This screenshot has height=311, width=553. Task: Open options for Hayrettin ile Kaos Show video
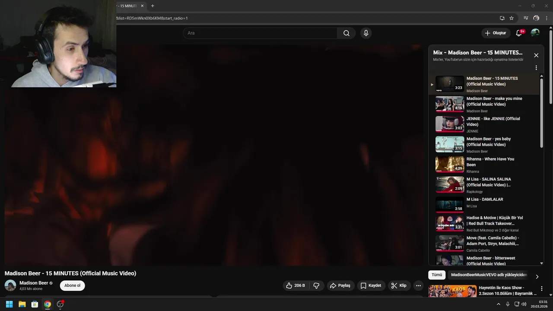click(x=542, y=289)
